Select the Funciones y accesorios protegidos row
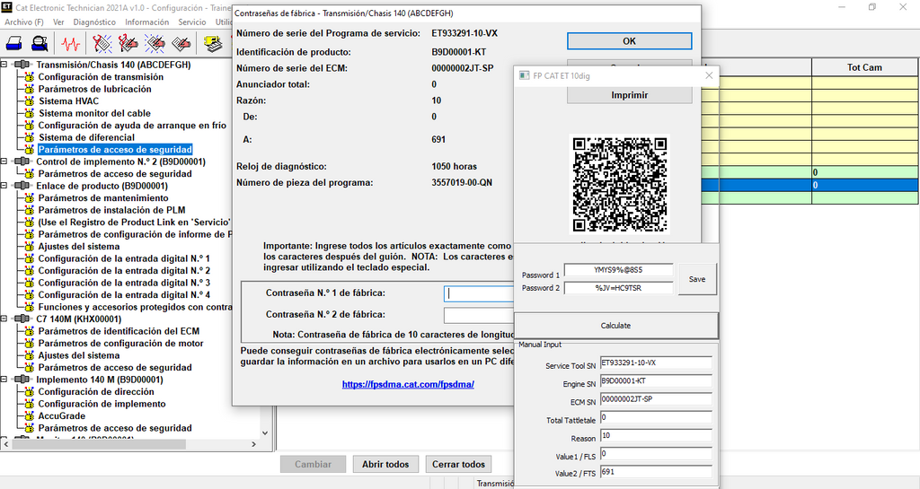 point(135,307)
